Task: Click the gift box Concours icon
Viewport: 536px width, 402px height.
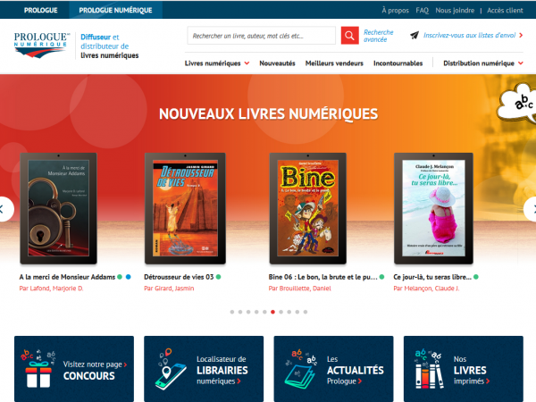Action: [x=38, y=368]
